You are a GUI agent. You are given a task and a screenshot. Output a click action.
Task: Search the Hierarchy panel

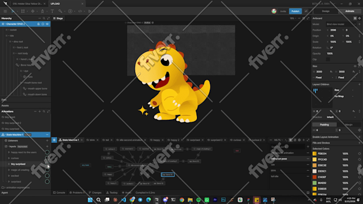[x=44, y=18]
